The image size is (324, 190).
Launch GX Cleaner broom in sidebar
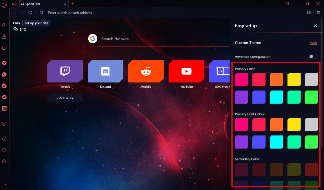(x=4, y=37)
